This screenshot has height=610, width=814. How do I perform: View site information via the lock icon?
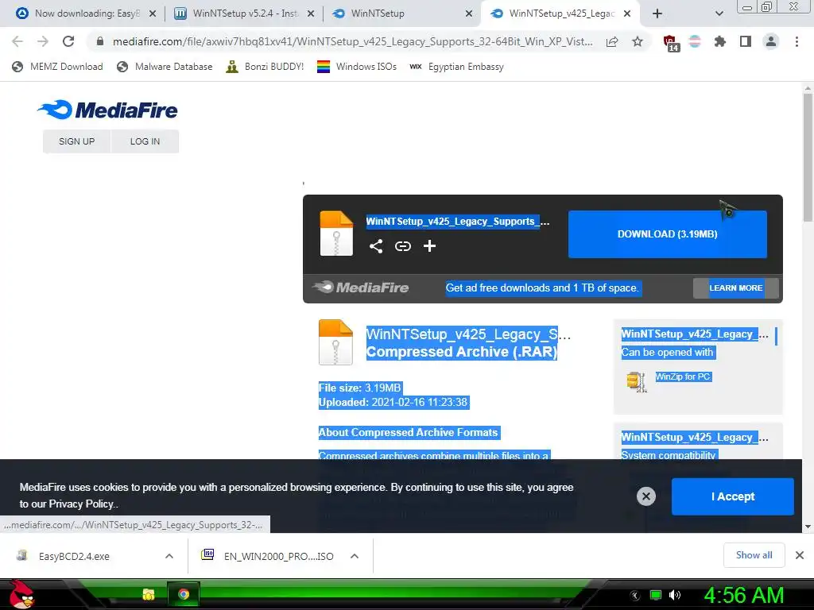[100, 41]
